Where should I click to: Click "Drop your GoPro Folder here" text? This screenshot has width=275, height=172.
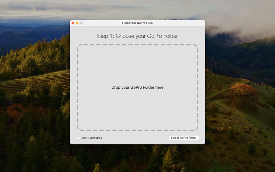click(x=137, y=87)
